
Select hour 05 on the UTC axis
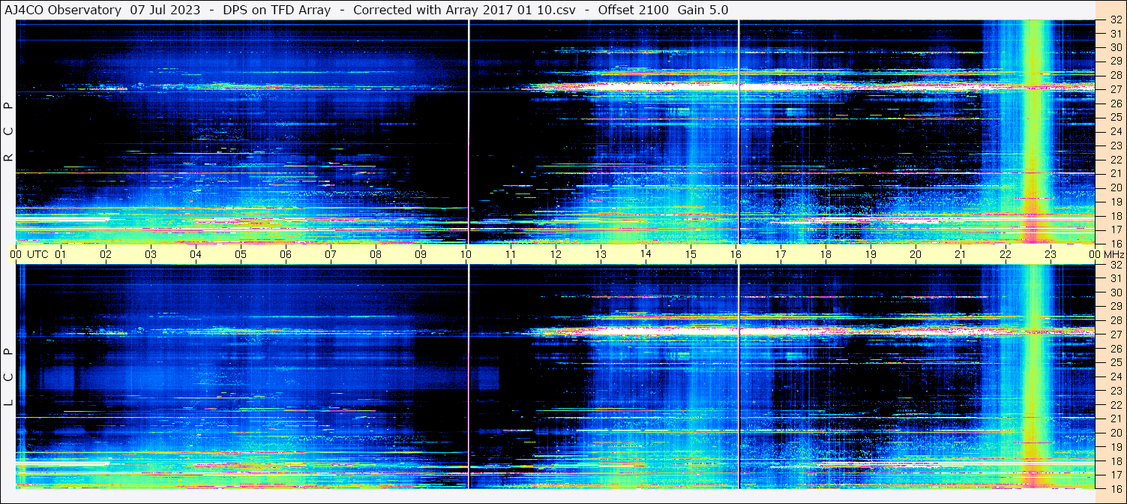(241, 254)
